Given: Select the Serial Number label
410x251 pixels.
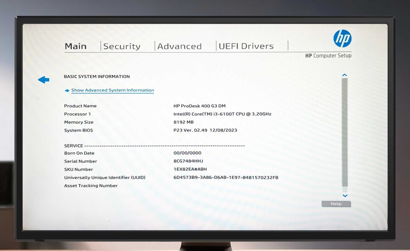Looking at the screenshot, I should [80, 161].
